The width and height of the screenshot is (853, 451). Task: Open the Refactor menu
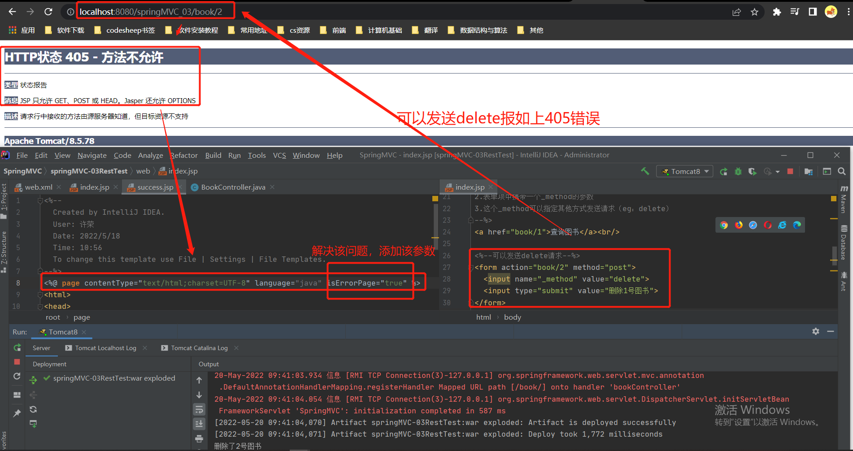(184, 155)
